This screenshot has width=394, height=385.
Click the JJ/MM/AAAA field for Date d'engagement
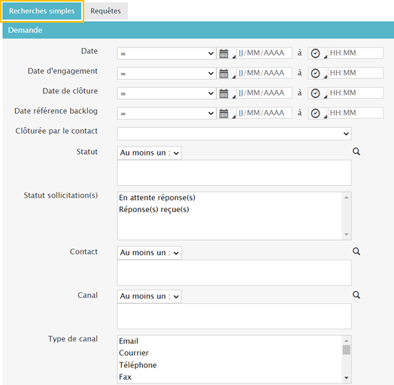coord(265,74)
